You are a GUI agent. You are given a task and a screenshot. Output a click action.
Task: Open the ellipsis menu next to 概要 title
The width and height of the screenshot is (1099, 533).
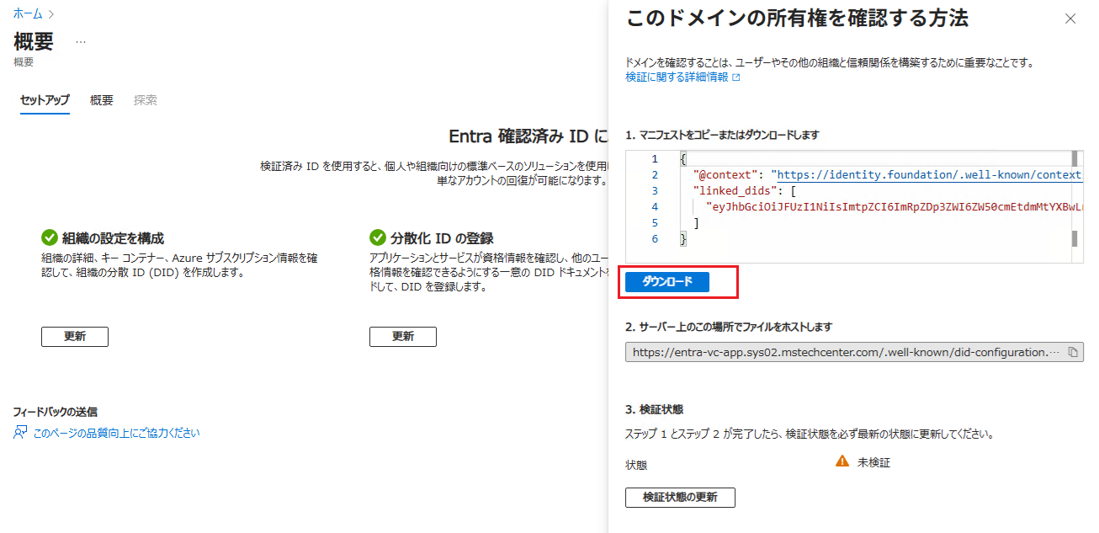81,41
